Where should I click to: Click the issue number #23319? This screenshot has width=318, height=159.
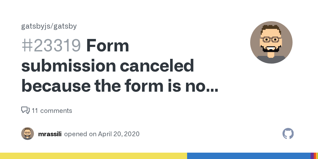pyautogui.click(x=51, y=46)
